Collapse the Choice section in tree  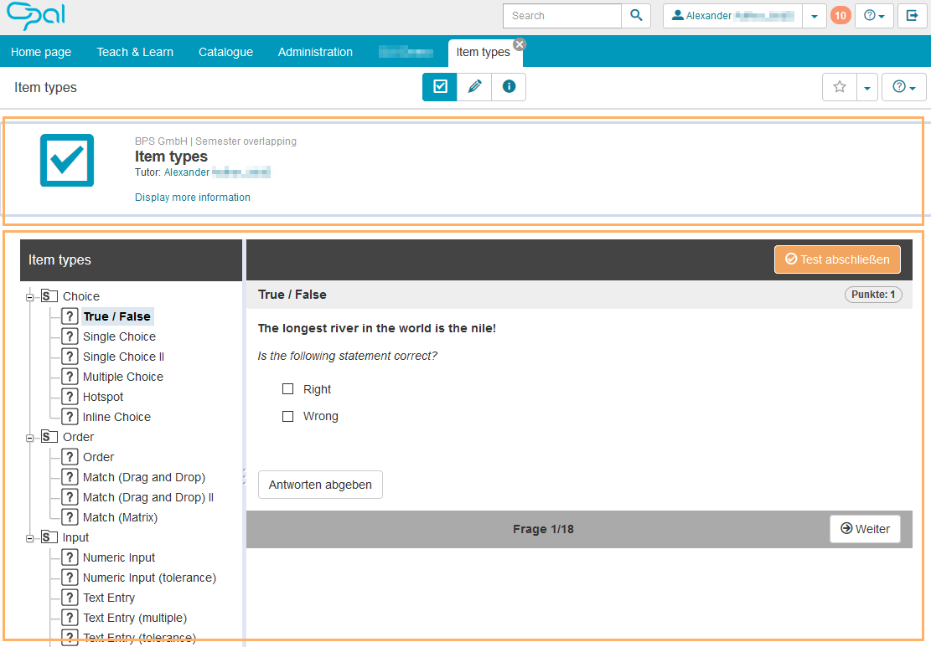tap(30, 296)
